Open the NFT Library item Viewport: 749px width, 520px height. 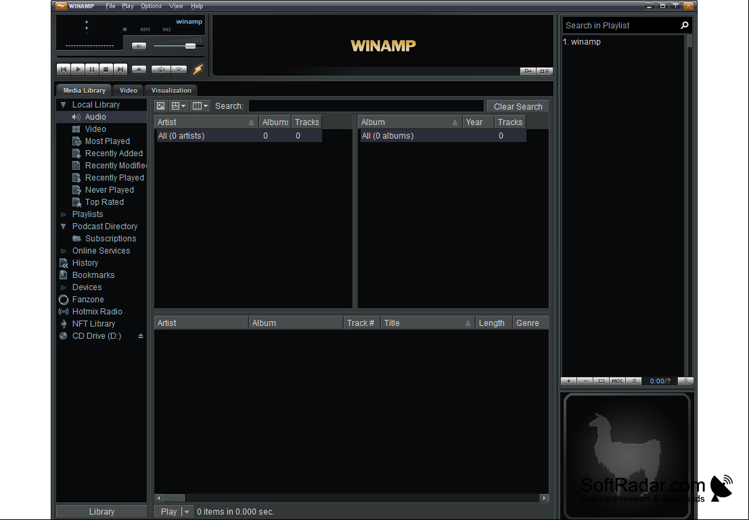tap(93, 324)
